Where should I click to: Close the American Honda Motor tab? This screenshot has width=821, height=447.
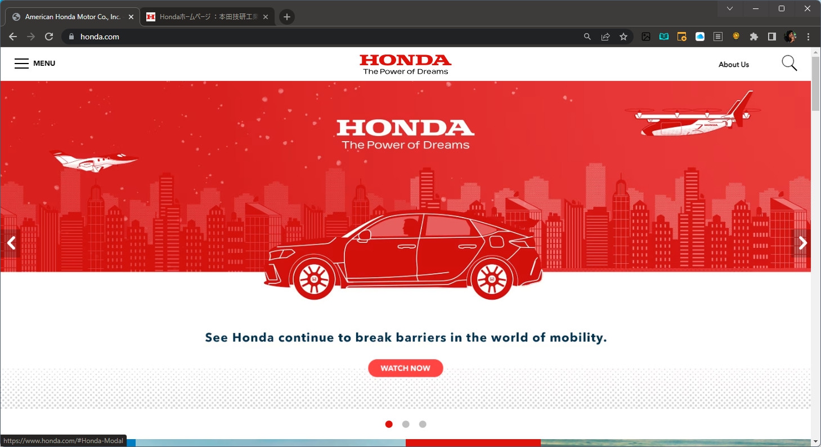[x=131, y=17]
